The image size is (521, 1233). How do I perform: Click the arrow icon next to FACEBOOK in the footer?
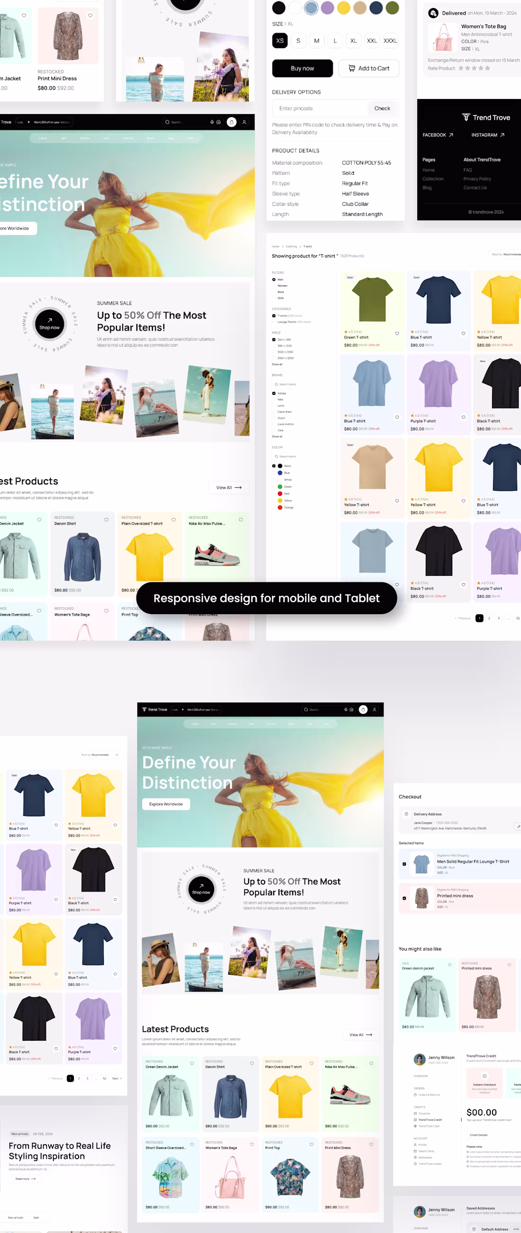450,135
